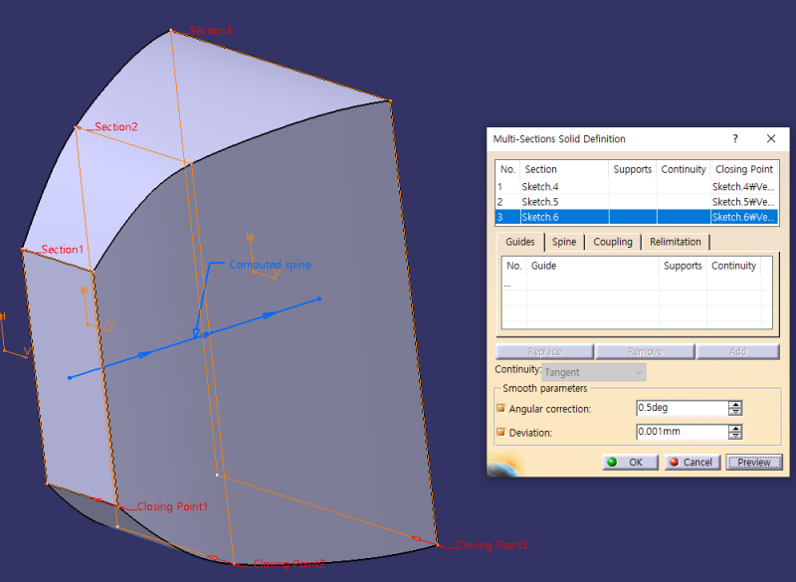The image size is (796, 582).
Task: Select the Relimitation tab
Action: [x=676, y=241]
